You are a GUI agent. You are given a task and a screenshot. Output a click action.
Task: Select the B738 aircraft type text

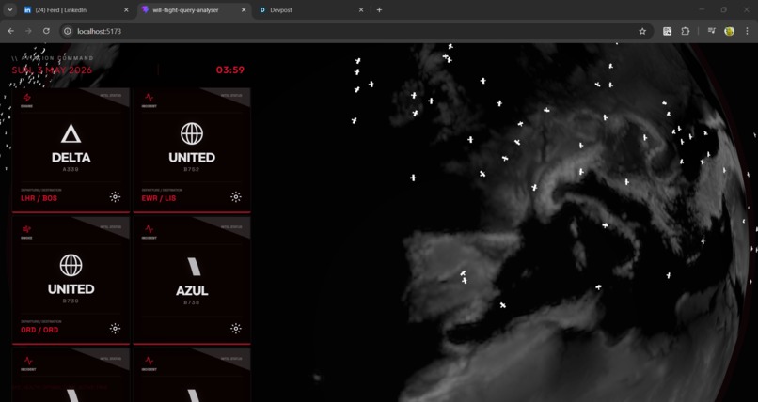tap(192, 302)
